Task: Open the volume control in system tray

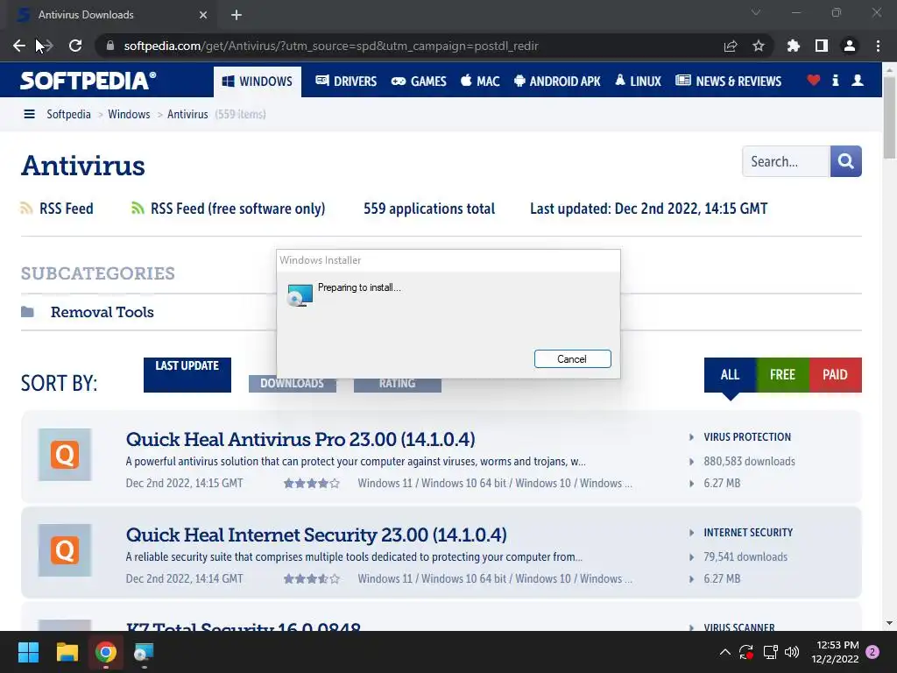Action: 792,652
